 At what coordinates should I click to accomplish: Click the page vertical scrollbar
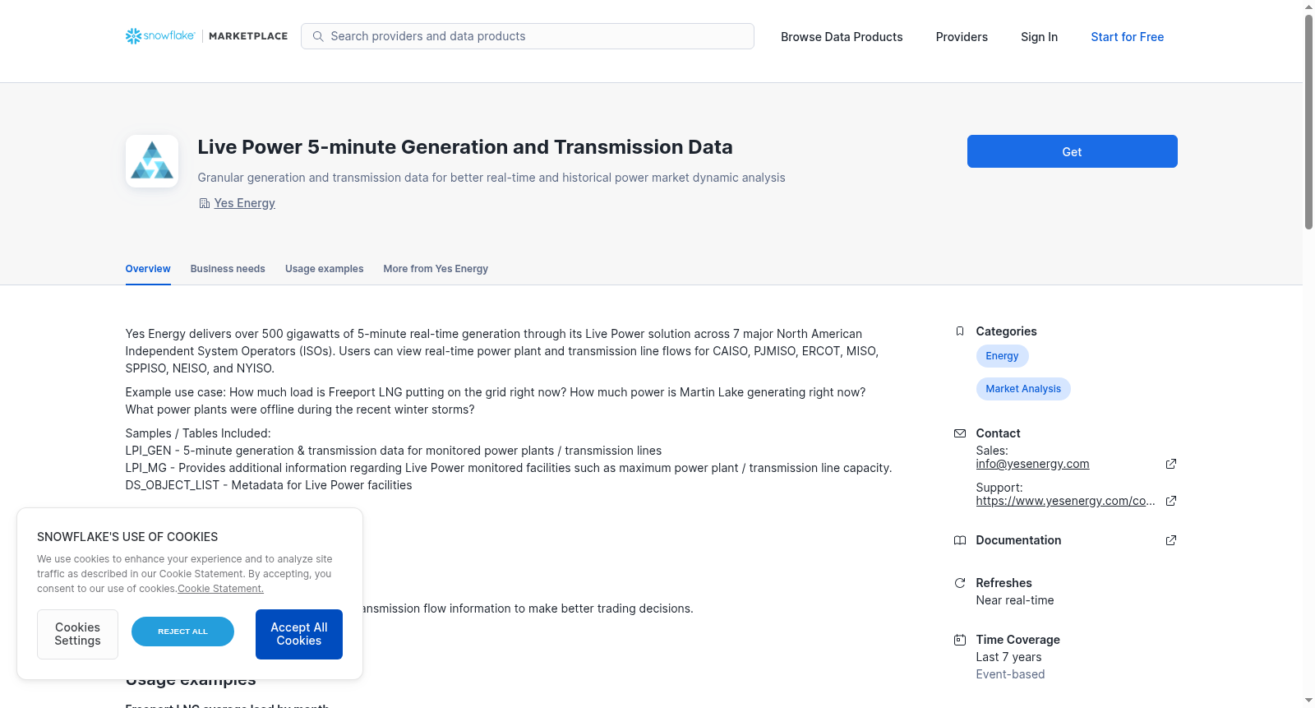point(1308,123)
